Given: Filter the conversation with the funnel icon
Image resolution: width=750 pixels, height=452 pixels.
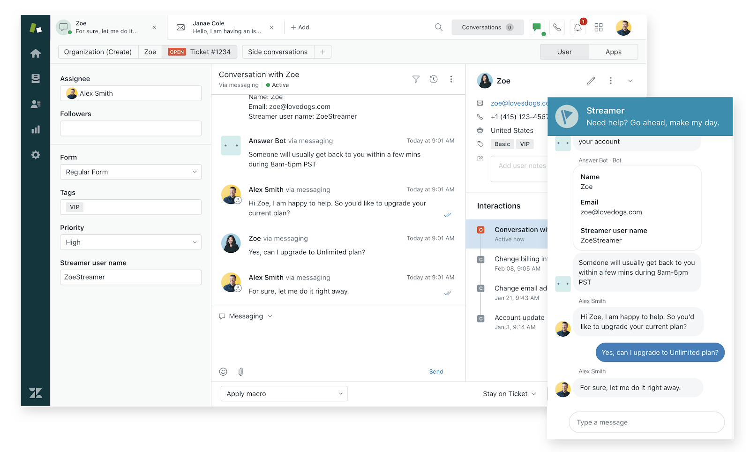Looking at the screenshot, I should tap(416, 79).
